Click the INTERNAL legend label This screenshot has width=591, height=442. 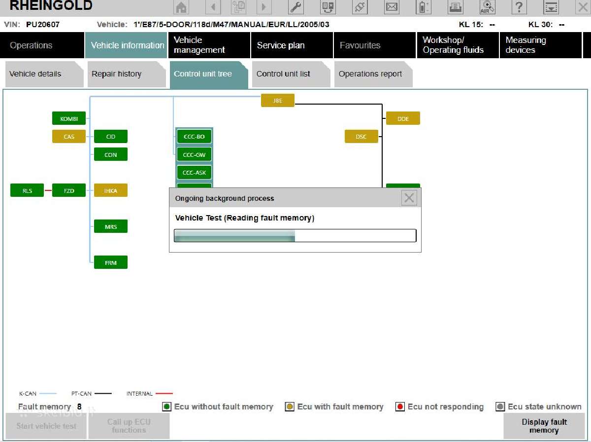[x=139, y=394]
